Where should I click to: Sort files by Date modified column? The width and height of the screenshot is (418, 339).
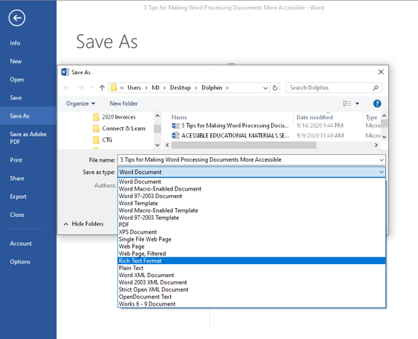[x=315, y=117]
